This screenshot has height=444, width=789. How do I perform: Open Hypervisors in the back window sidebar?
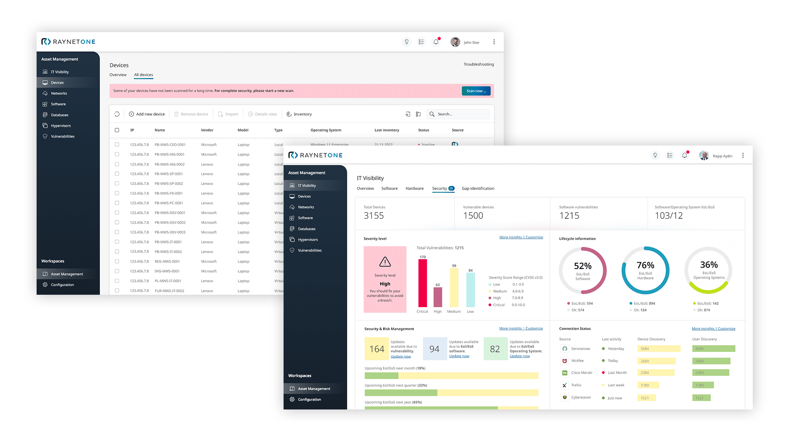[61, 126]
